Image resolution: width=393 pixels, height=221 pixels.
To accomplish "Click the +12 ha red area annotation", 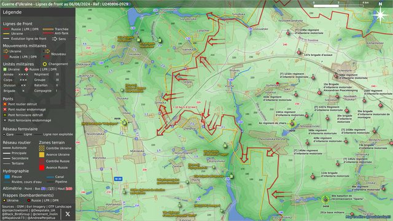I will [185, 107].
